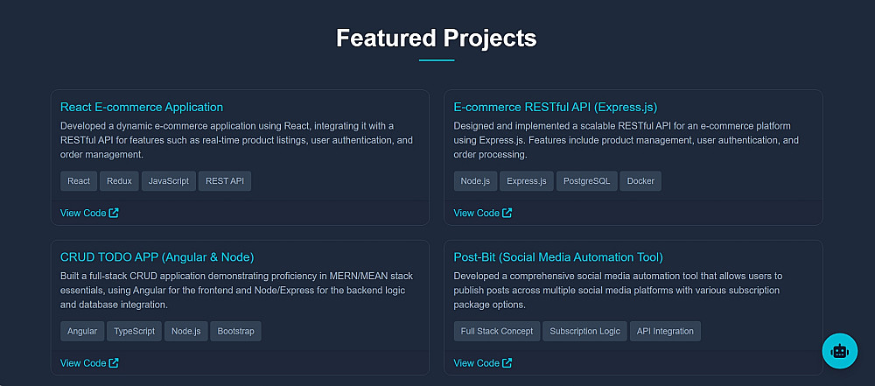
Task: Click the REST API tag
Action: [226, 181]
